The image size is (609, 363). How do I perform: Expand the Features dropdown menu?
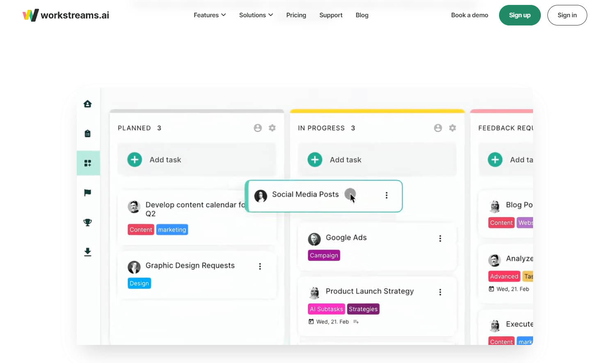210,15
